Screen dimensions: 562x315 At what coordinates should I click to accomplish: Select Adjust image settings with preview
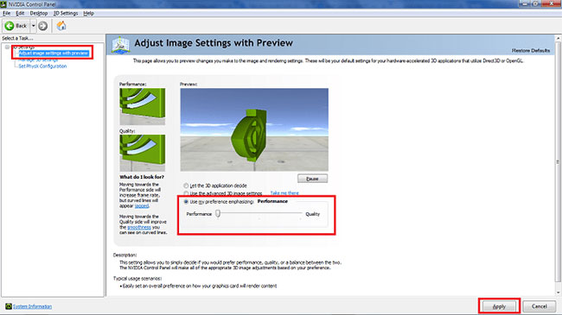pyautogui.click(x=54, y=53)
